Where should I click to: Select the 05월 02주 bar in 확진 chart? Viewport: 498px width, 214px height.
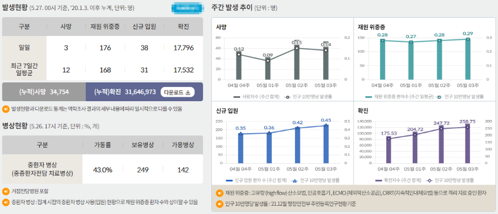coord(441,144)
